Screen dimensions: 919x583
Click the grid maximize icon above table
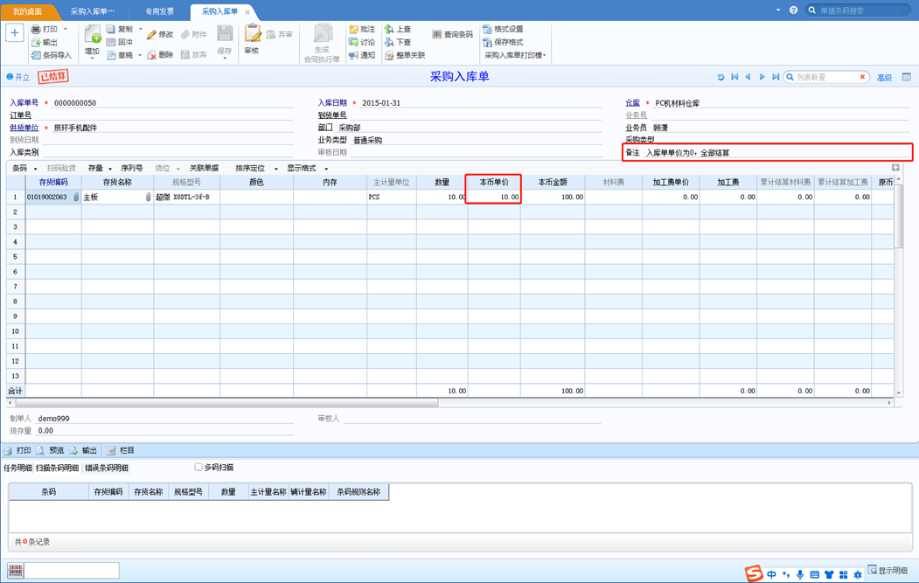(x=895, y=168)
